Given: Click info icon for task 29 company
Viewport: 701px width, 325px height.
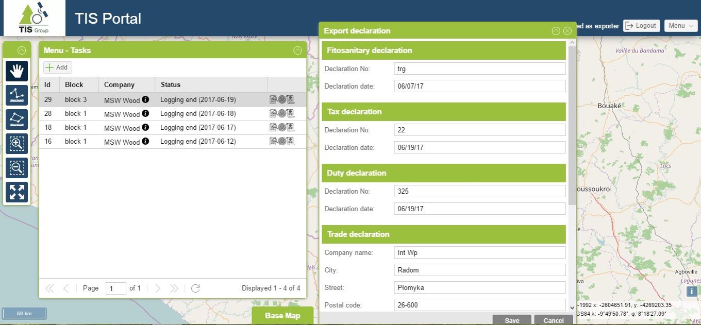Looking at the screenshot, I should (145, 99).
